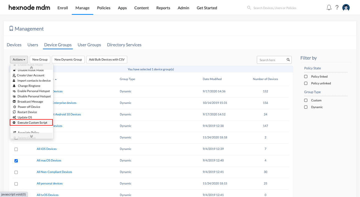Open the notifications bell in header
This screenshot has width=360, height=197.
(x=329, y=8)
